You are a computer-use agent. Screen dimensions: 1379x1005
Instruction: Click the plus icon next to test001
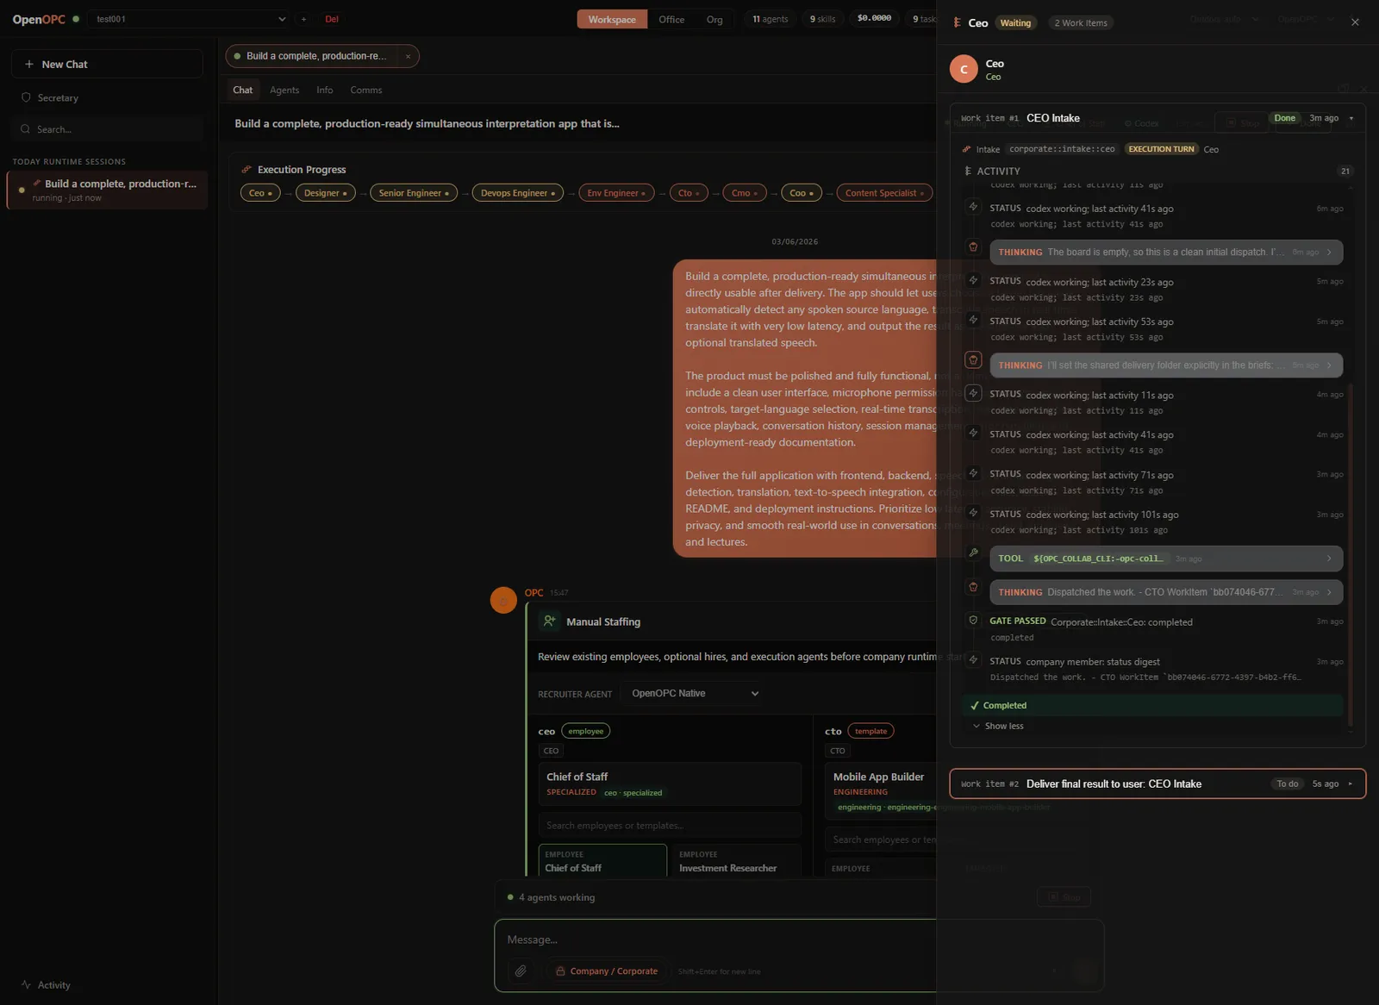tap(303, 19)
